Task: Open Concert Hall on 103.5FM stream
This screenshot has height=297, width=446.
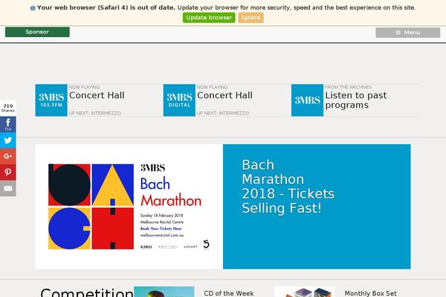Action: point(97,96)
